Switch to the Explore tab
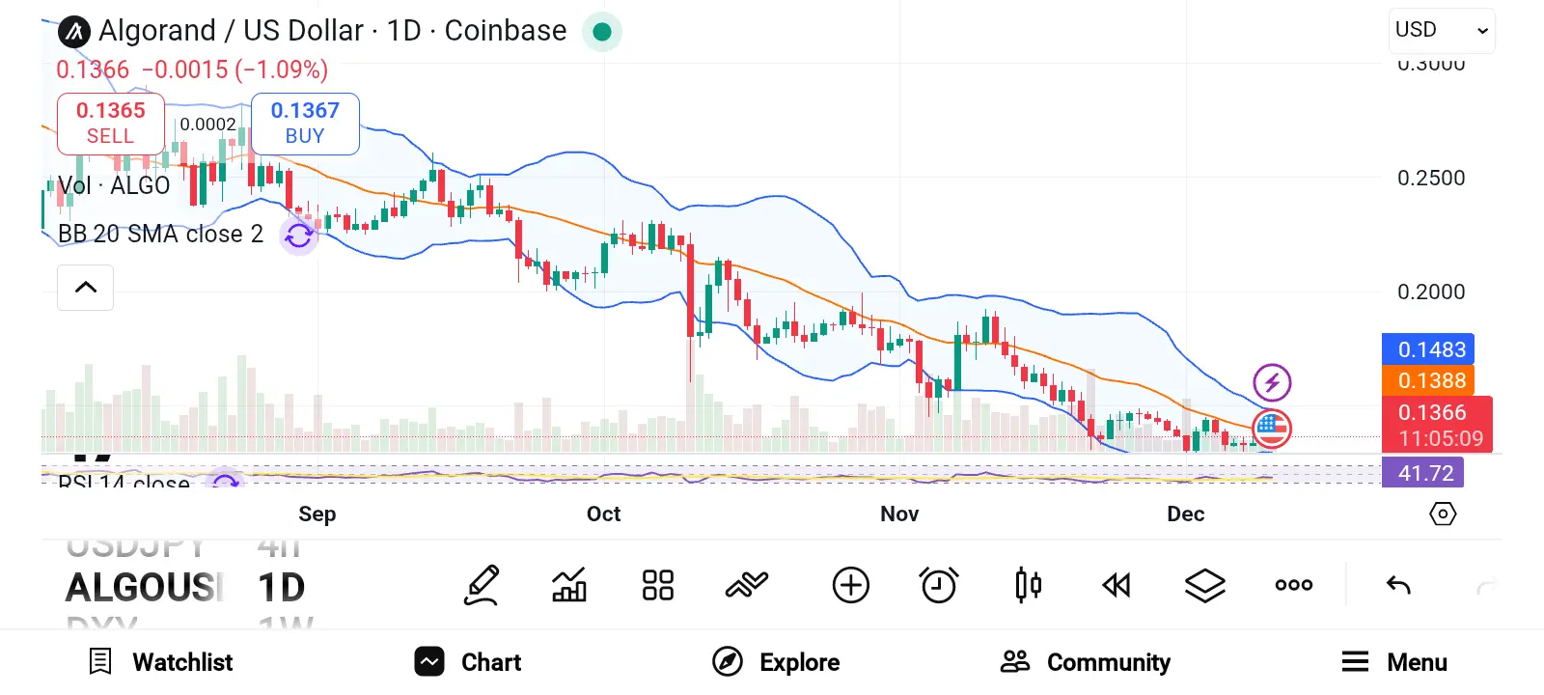The height and width of the screenshot is (695, 1544). (777, 662)
